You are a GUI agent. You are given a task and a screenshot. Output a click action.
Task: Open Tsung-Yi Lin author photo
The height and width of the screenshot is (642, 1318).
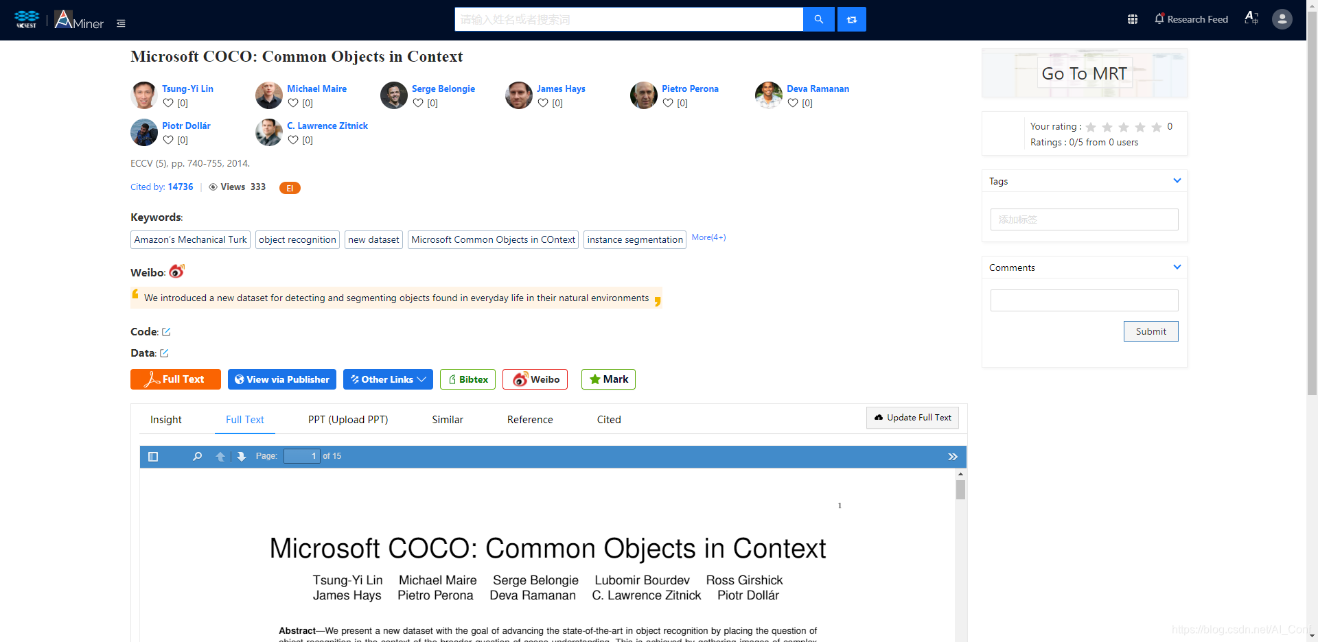(144, 95)
